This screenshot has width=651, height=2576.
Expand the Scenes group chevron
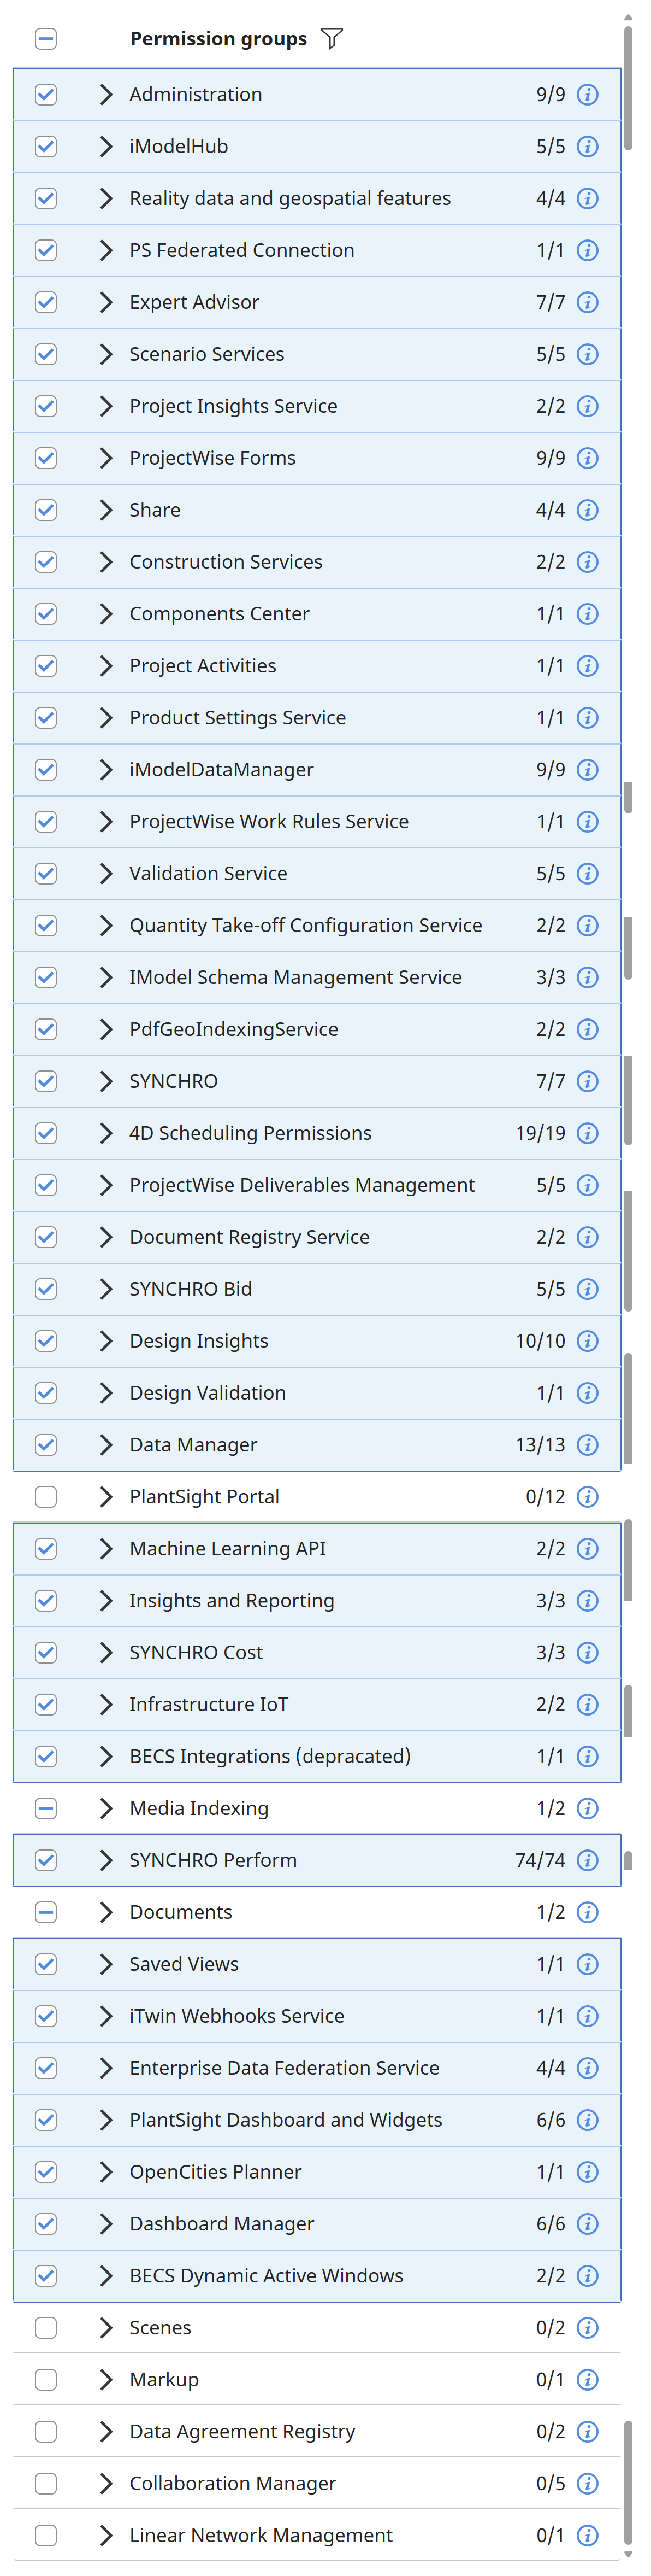point(106,2327)
